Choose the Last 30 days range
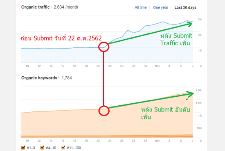Screen dimensions: 225x151 click(185, 7)
